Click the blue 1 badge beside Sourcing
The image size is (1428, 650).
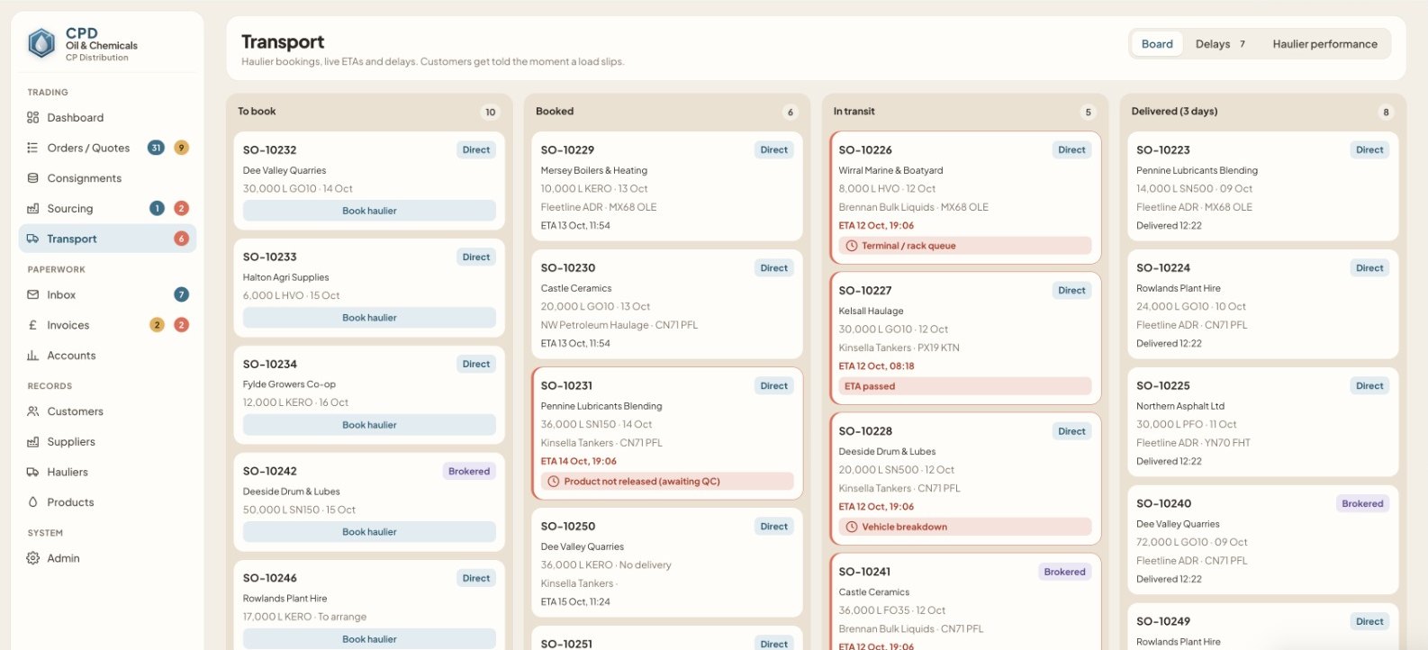[157, 208]
